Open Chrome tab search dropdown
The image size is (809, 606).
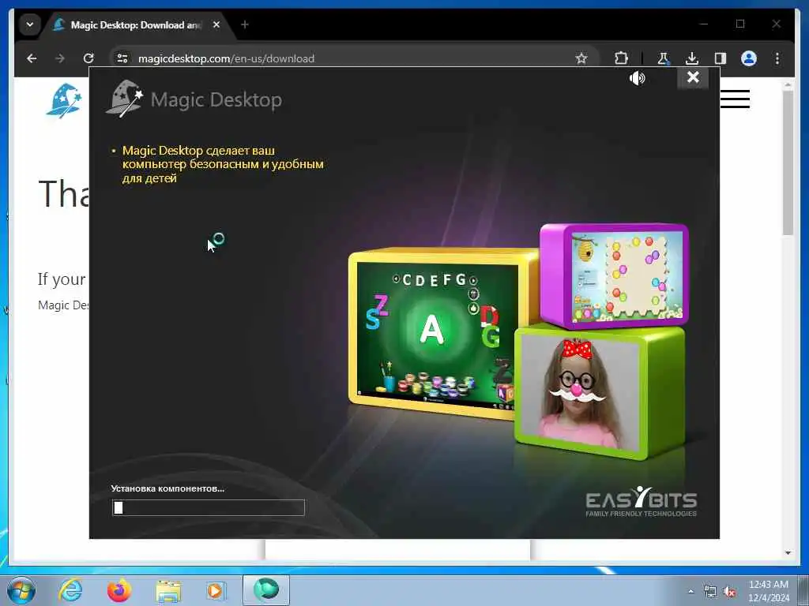pos(30,24)
